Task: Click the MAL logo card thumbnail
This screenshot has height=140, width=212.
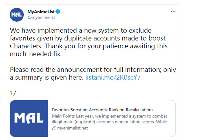Action: click(29, 118)
